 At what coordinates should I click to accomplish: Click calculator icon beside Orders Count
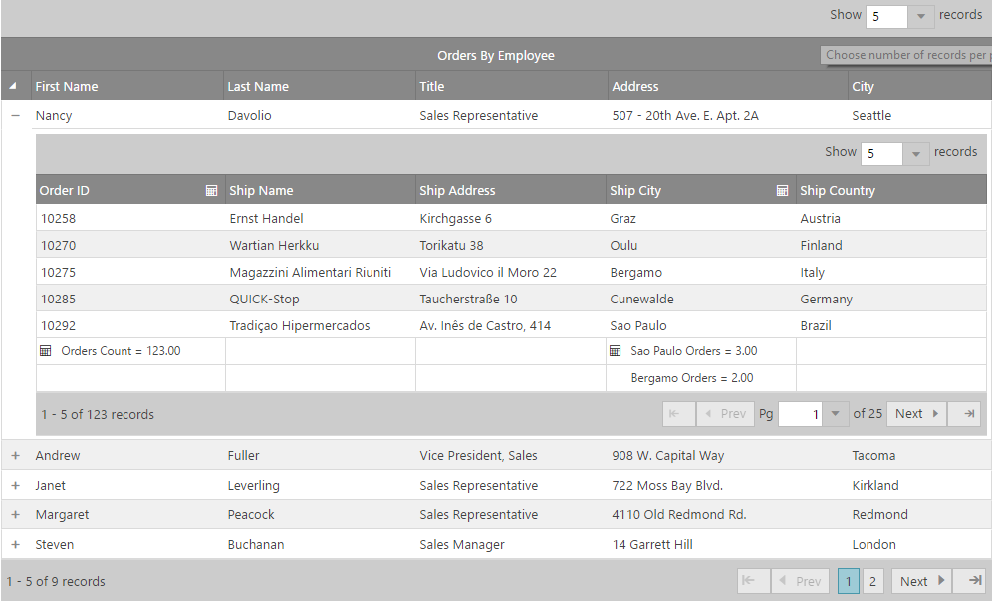click(x=45, y=351)
